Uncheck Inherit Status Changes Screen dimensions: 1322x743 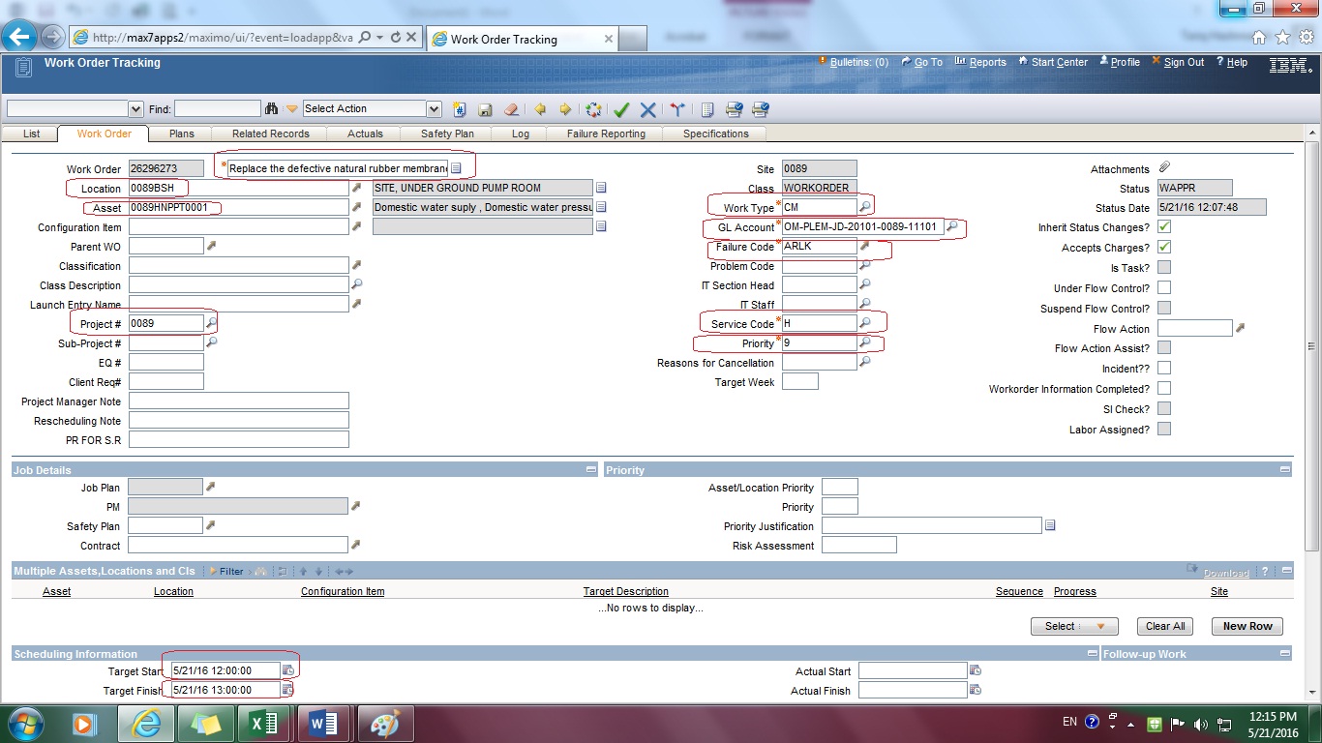click(1162, 225)
